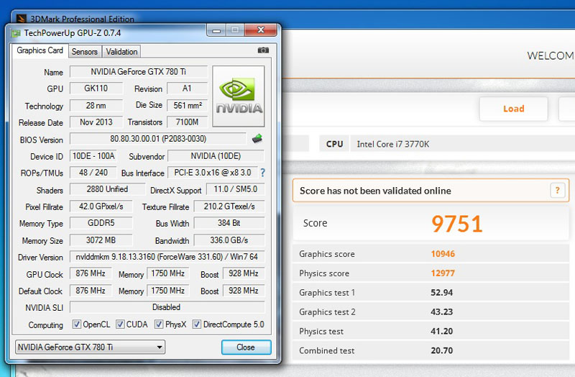Click the Revision value A1

tap(187, 88)
